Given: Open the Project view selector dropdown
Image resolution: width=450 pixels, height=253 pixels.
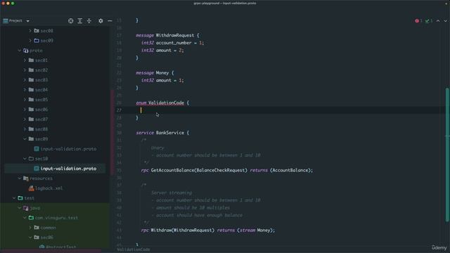Looking at the screenshot, I should tap(28, 21).
